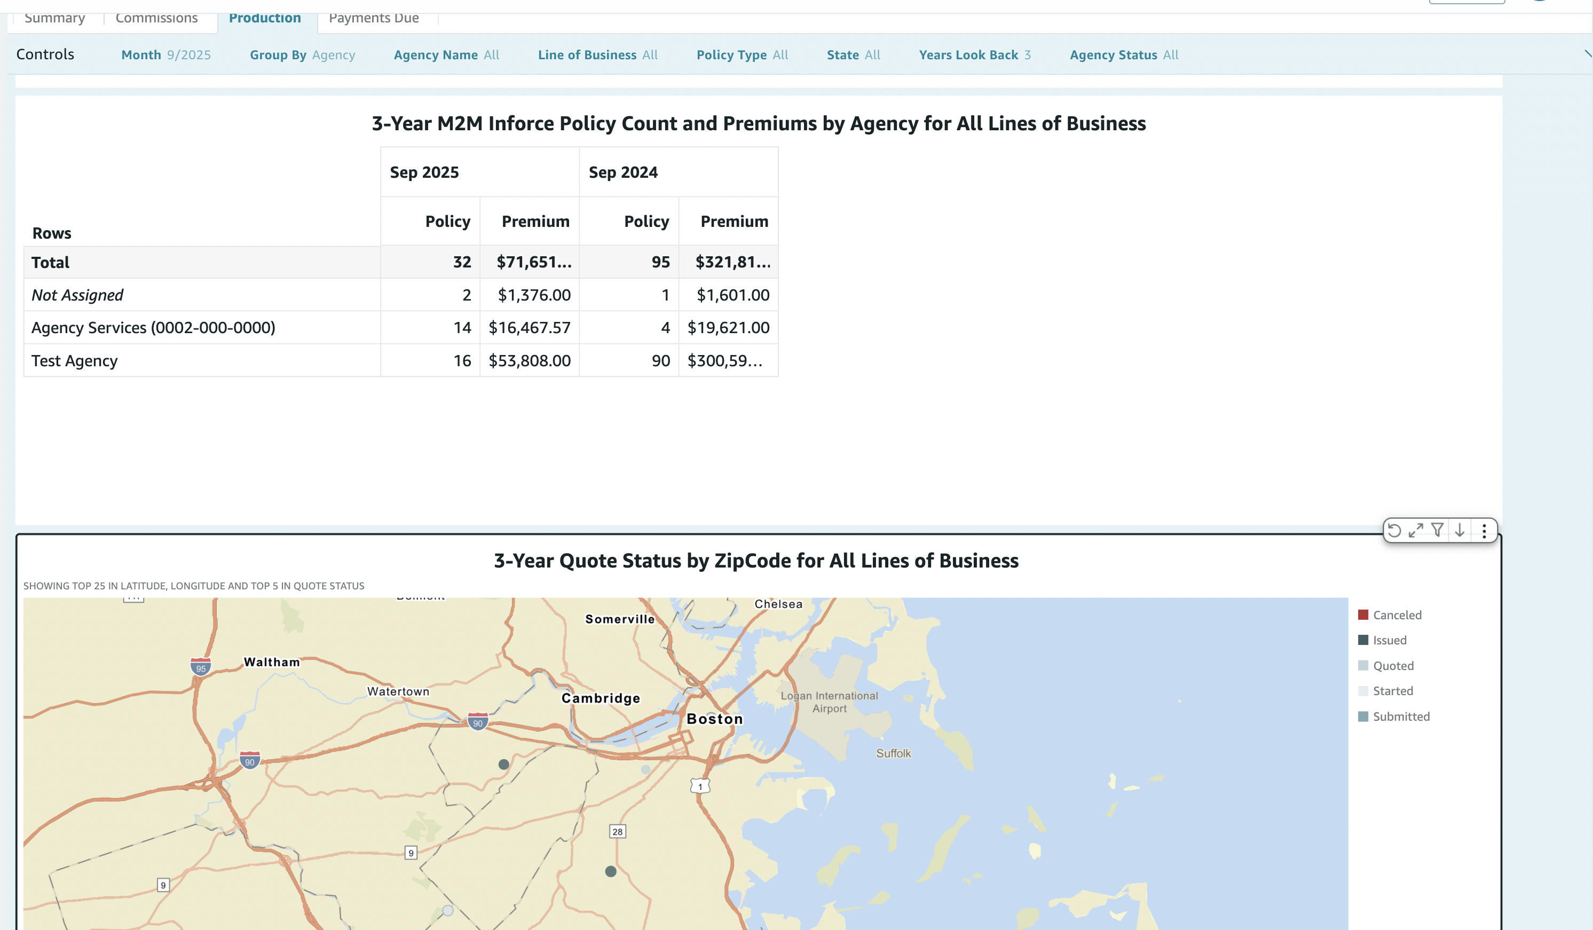Open the Group By Agency dropdown

coord(302,55)
